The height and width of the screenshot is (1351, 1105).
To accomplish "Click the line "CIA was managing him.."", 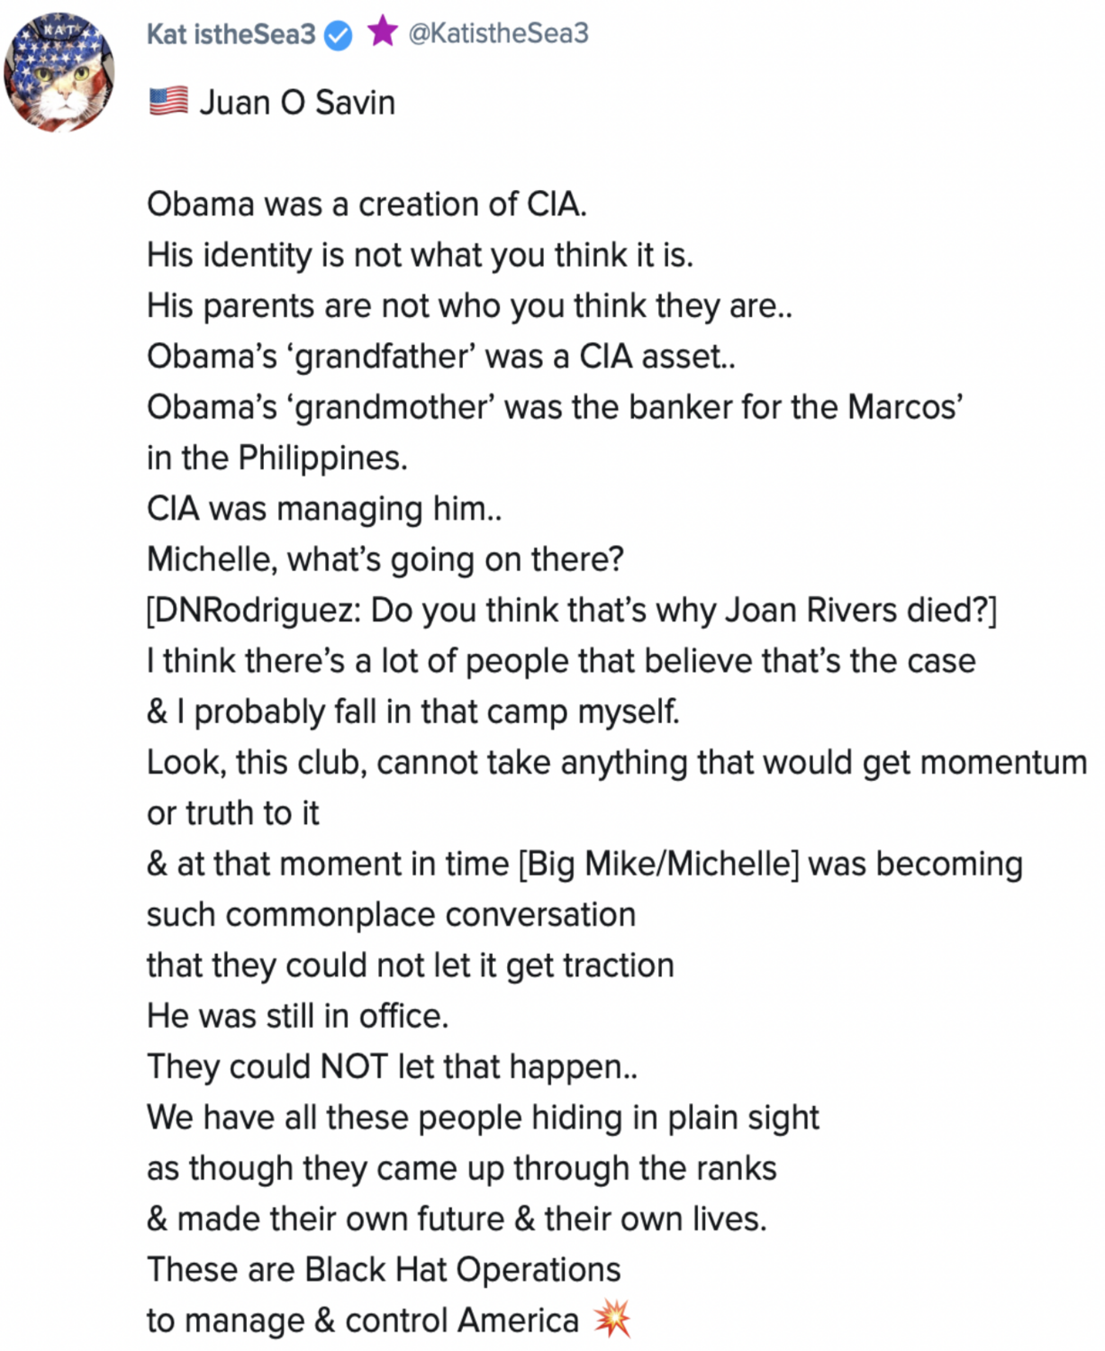I will pyautogui.click(x=324, y=509).
